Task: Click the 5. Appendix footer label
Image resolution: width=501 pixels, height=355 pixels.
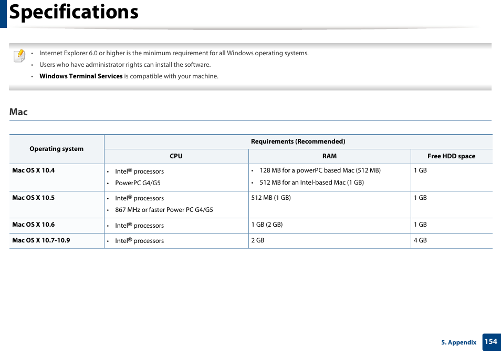Action: pos(459,342)
